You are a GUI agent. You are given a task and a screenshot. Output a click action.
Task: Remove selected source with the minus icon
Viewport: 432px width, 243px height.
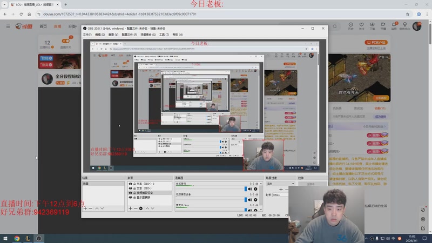[136, 208]
